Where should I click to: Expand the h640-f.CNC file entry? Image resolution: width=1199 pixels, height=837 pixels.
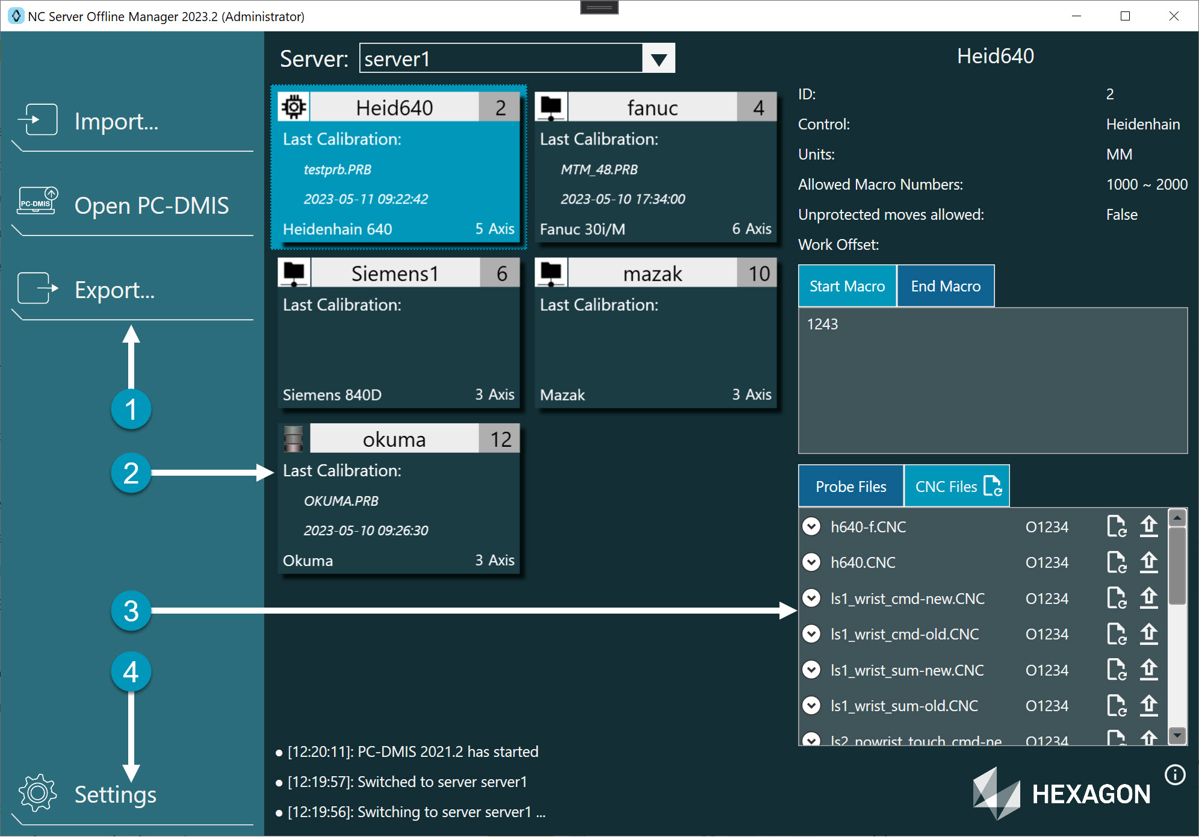(x=811, y=526)
